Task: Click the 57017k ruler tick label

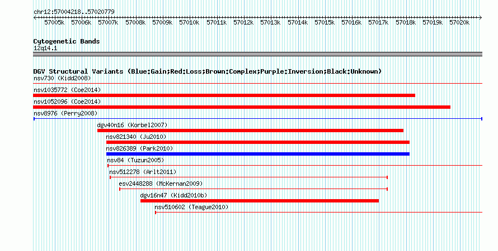Action: (379, 22)
